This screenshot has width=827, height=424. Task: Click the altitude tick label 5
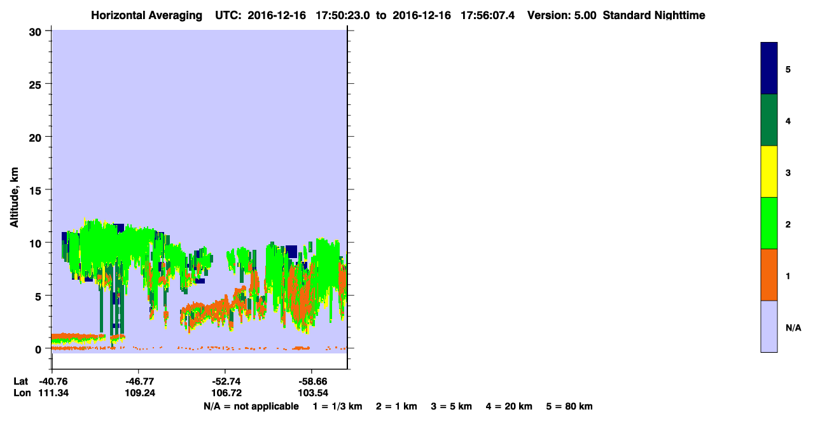click(39, 296)
